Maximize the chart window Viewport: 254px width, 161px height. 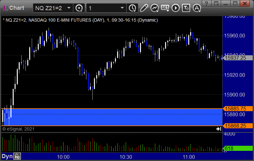[x=235, y=3]
